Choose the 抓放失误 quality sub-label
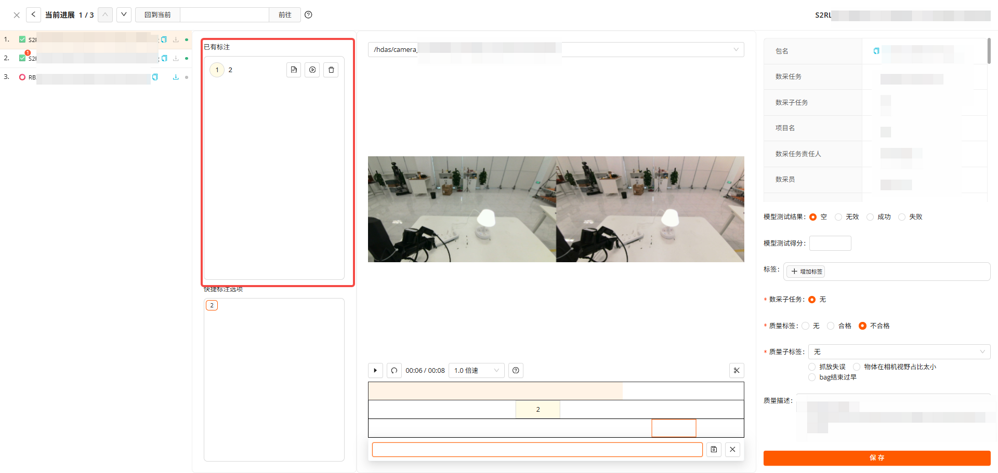This screenshot has width=998, height=473. pos(812,367)
